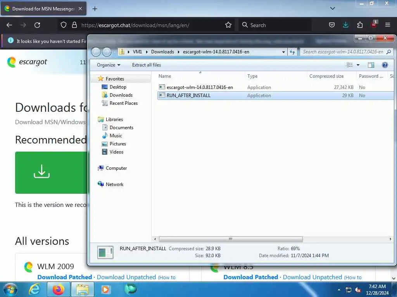Bookmark this page with the star
Screen dimensions: 397x297
click(x=228, y=25)
